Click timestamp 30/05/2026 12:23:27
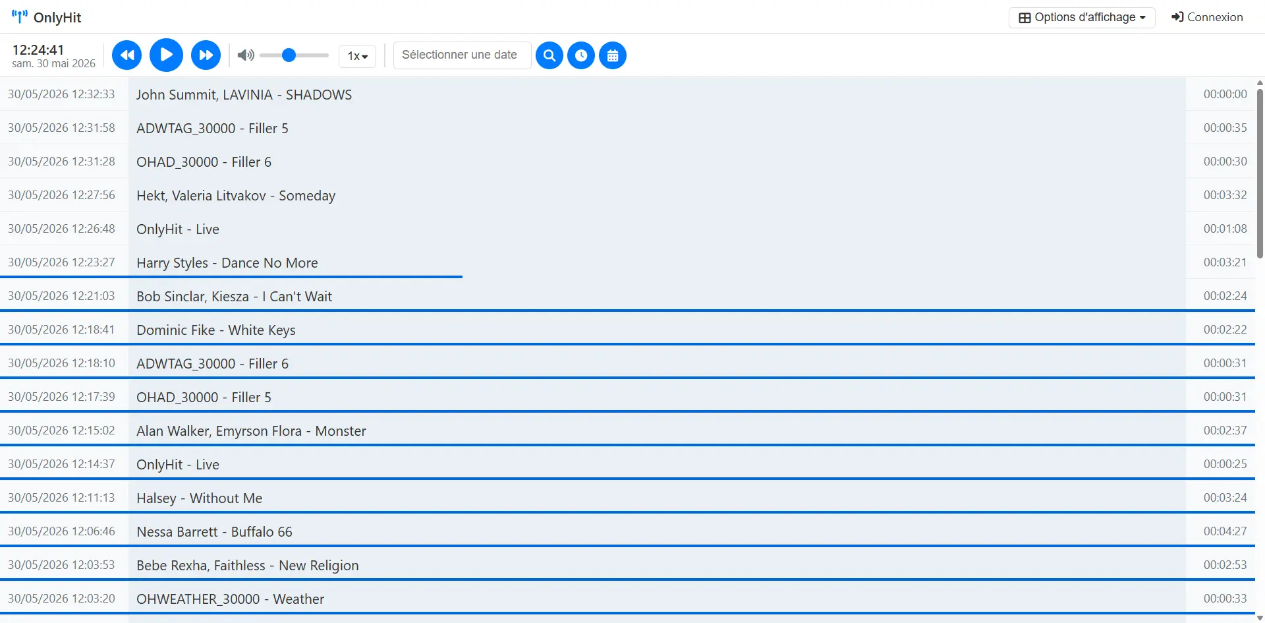 61,262
